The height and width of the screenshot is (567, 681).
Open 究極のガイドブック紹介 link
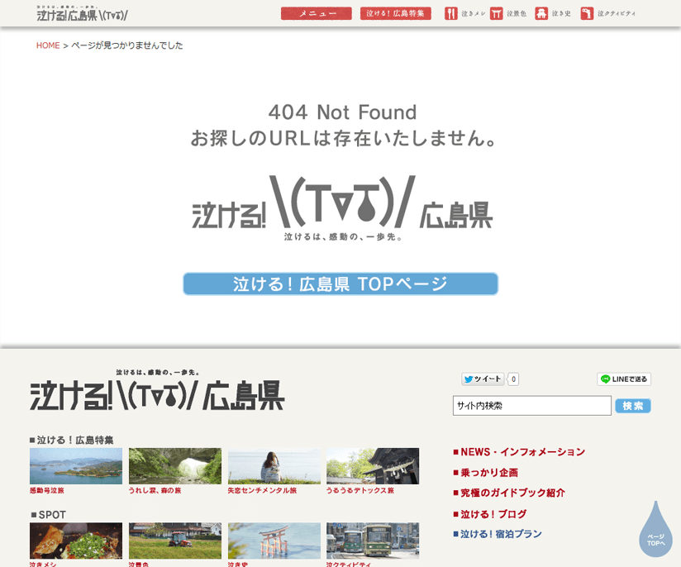509,493
